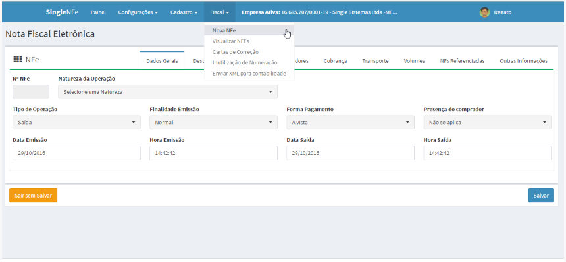Open the Tipo de Operação dropdown
This screenshot has height=262, width=566.
pyautogui.click(x=76, y=123)
